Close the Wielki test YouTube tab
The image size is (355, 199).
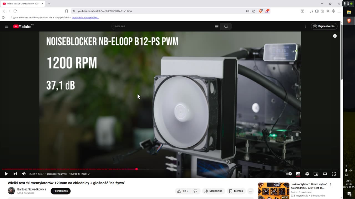point(42,4)
